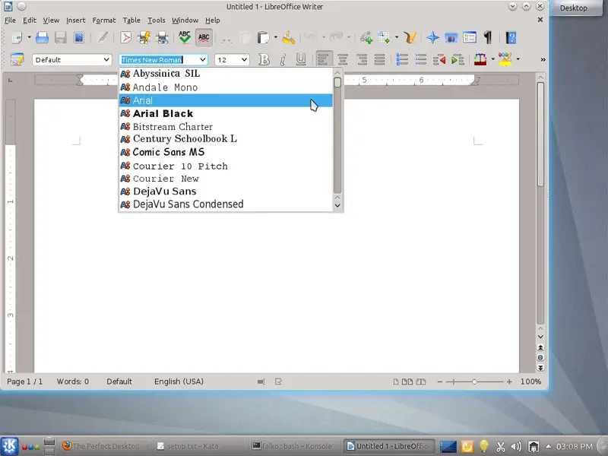Expand the Default paragraph style dropdown
Image resolution: width=608 pixels, height=456 pixels.
click(106, 60)
